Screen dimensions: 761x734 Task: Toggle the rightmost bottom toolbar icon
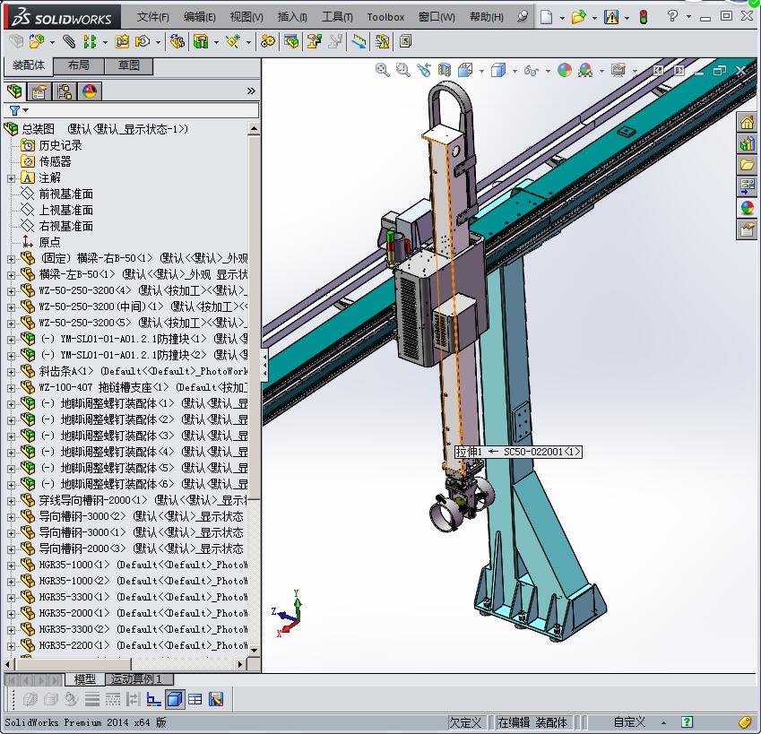[x=216, y=699]
